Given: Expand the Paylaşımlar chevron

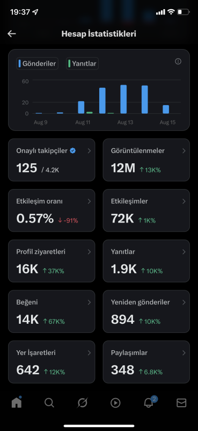Looking at the screenshot, I should (184, 353).
